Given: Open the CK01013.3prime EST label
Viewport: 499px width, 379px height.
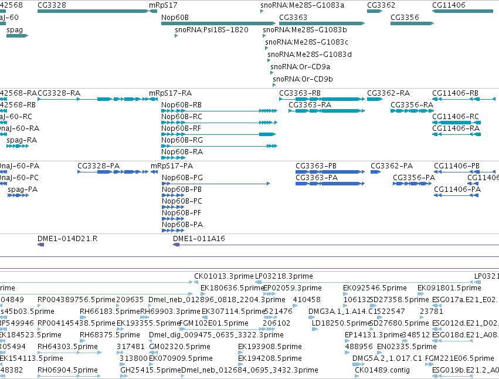Looking at the screenshot, I should pyautogui.click(x=224, y=276).
